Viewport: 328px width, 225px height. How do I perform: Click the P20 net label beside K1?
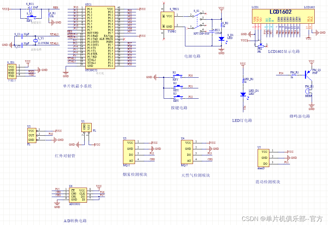pyautogui.click(x=191, y=76)
